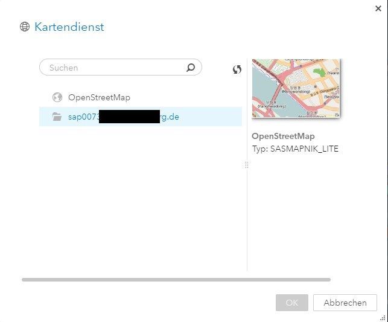
Task: Open the sap0073 server folder entry
Action: pyautogui.click(x=141, y=117)
